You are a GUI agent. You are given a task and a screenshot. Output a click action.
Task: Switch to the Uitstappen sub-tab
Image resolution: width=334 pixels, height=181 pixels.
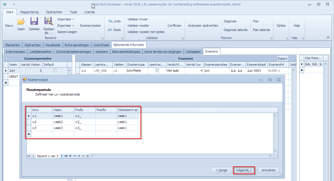pos(193,52)
